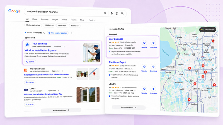Image resolution: width=223 pixels, height=125 pixels.
Task: Click Call us on The Home Depot ad
Action: coord(30,82)
